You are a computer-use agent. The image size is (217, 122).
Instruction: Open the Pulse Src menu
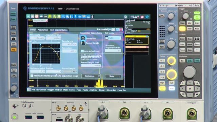122,90
